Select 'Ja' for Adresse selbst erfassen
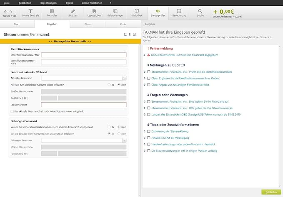The image size is (283, 197). tap(109, 84)
